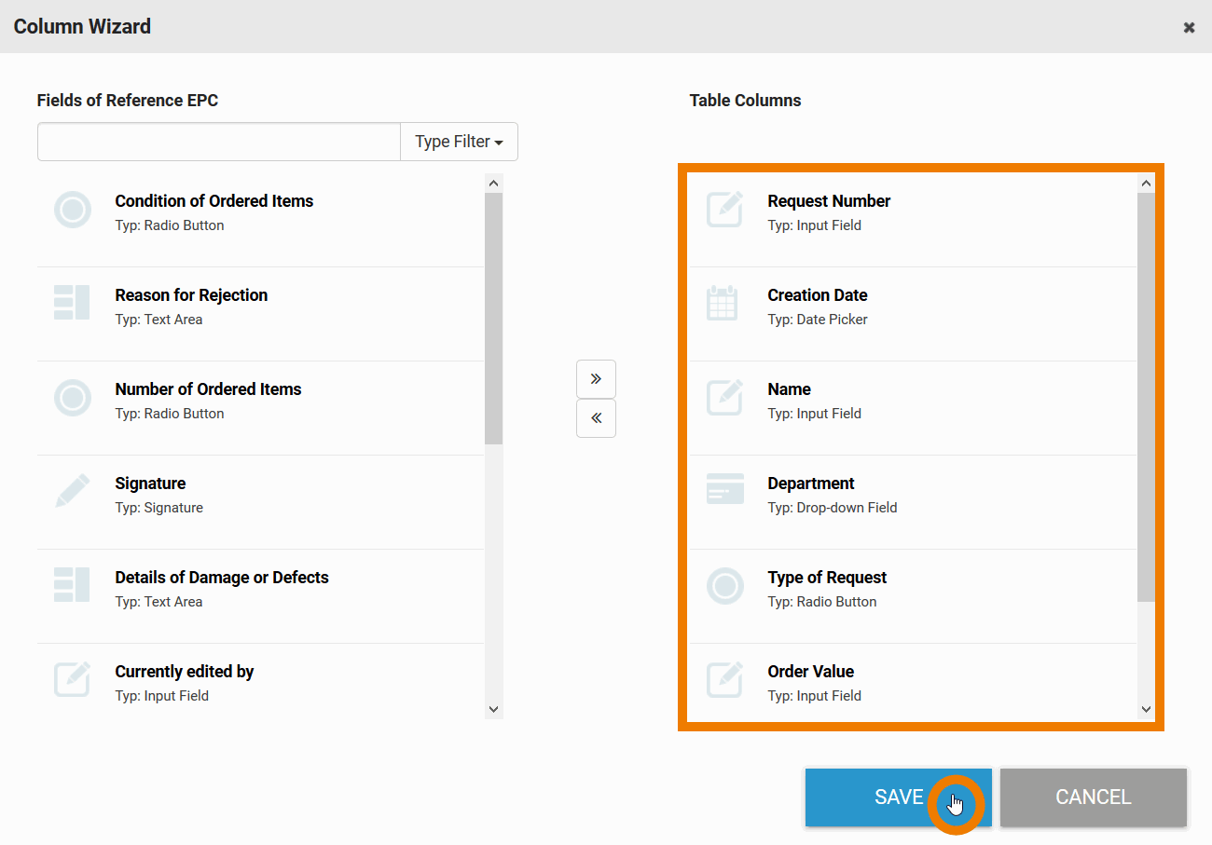Open the Type Filter dropdown

coord(459,142)
